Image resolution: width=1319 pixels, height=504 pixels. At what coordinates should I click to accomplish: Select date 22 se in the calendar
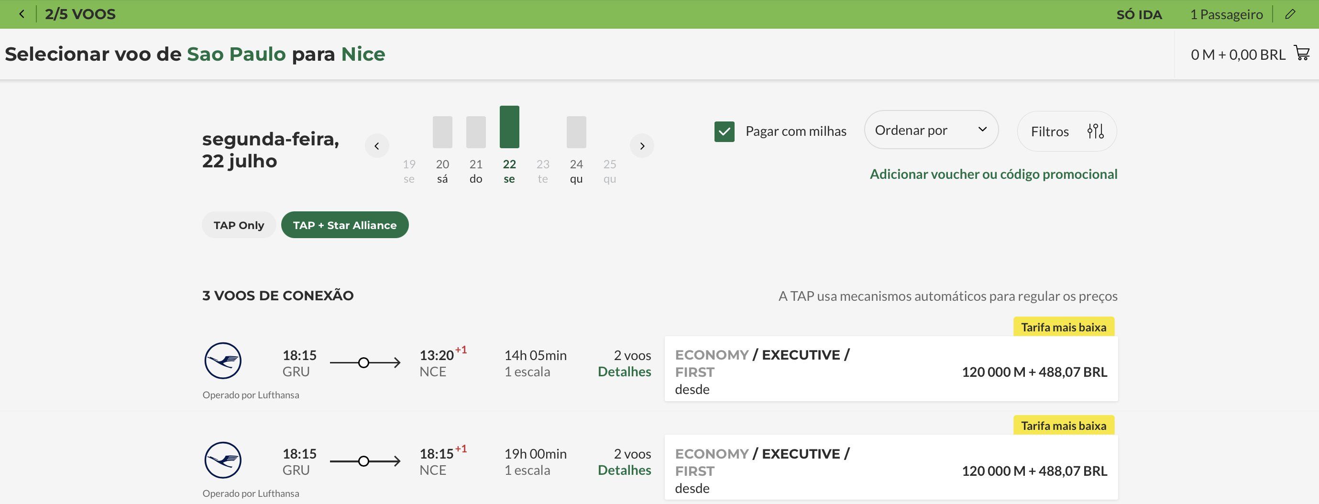point(509,171)
